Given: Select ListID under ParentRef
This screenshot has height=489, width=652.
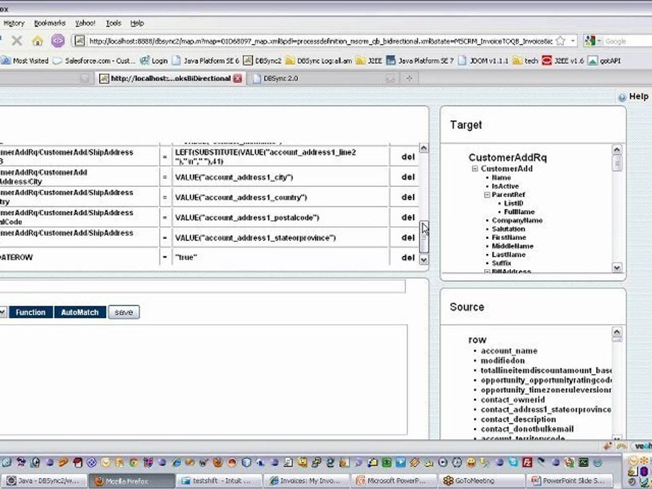Looking at the screenshot, I should click(x=513, y=203).
